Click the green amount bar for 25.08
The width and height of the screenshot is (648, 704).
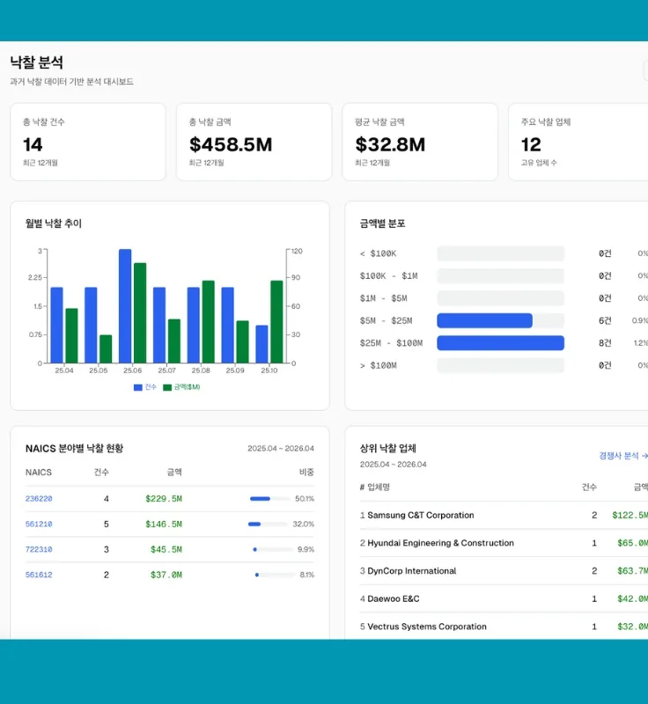tap(209, 322)
